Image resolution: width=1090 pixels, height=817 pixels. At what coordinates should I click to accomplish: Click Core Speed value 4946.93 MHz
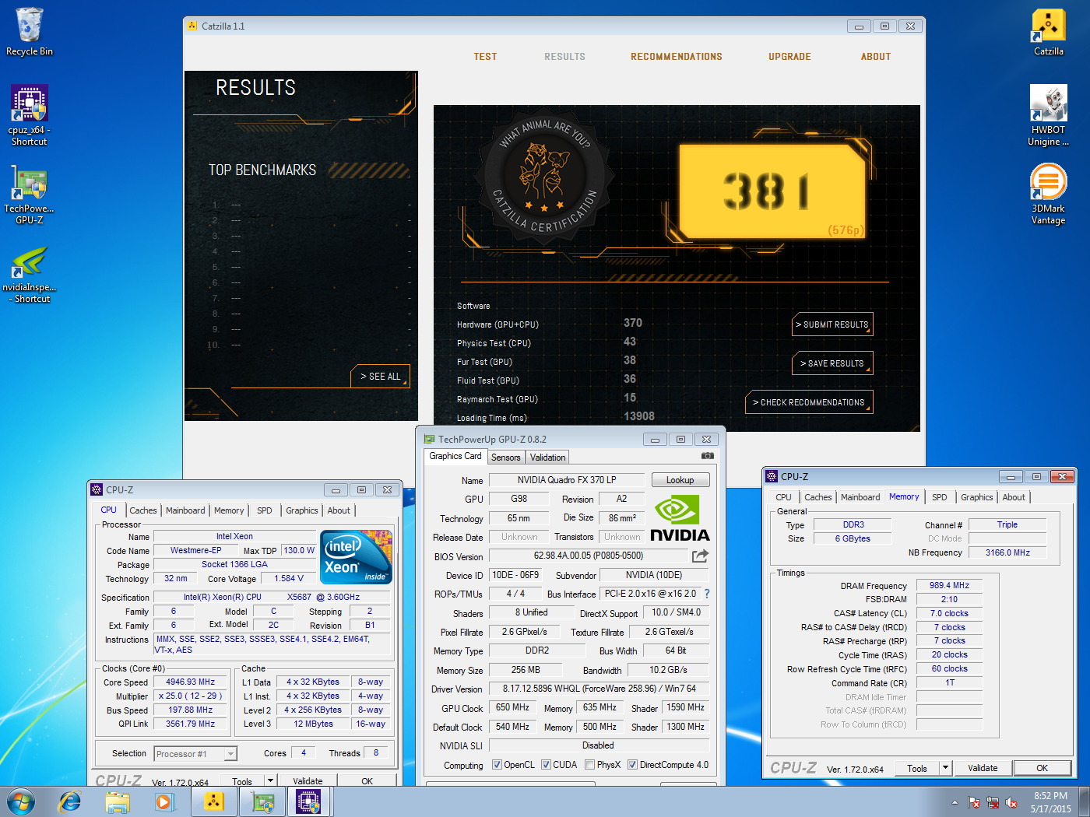(x=190, y=682)
